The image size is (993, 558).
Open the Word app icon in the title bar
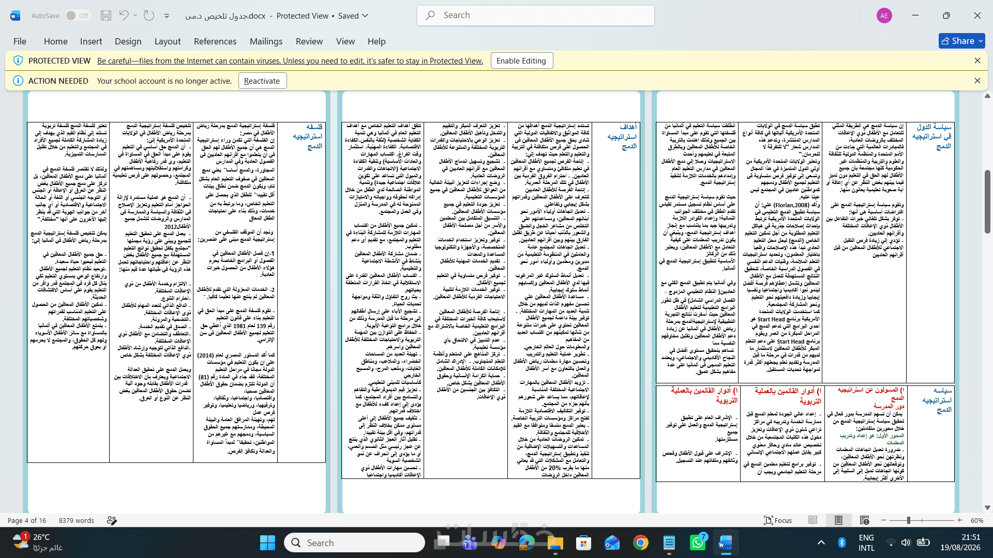(x=16, y=16)
